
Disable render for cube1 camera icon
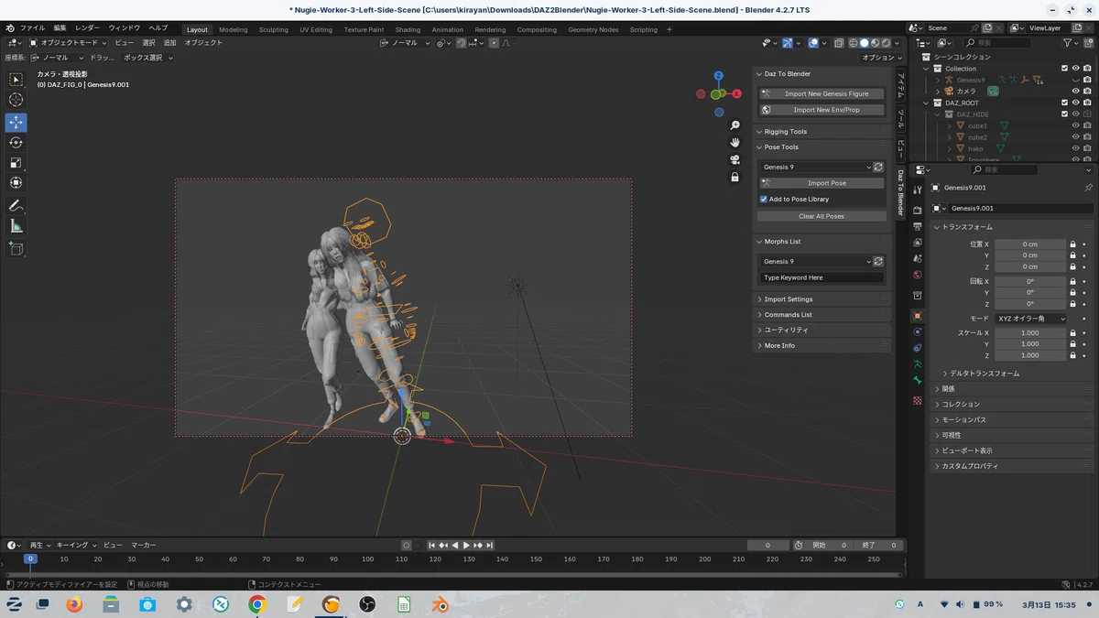coord(1087,125)
